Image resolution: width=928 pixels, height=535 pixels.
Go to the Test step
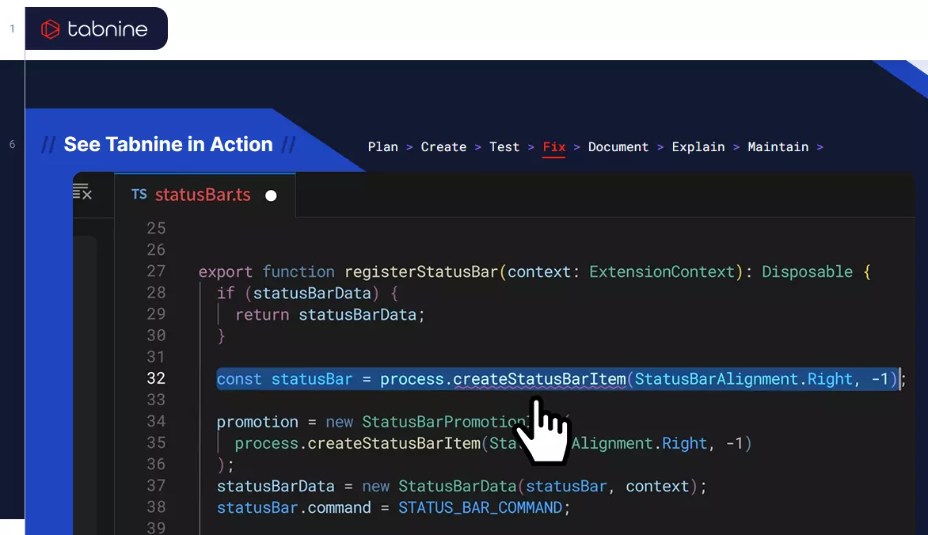[504, 147]
